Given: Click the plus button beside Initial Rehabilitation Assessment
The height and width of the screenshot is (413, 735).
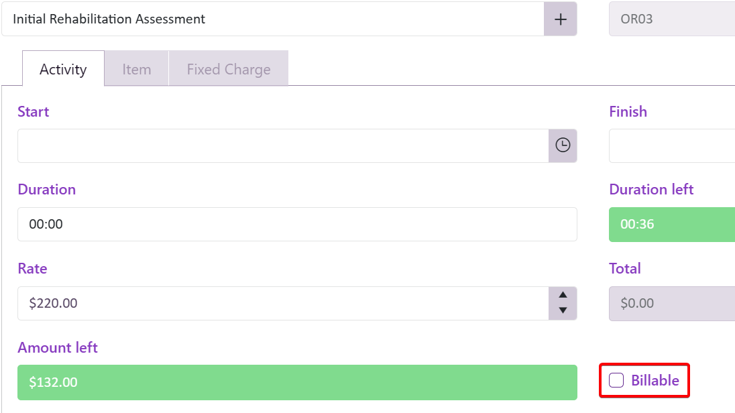Looking at the screenshot, I should 560,19.
